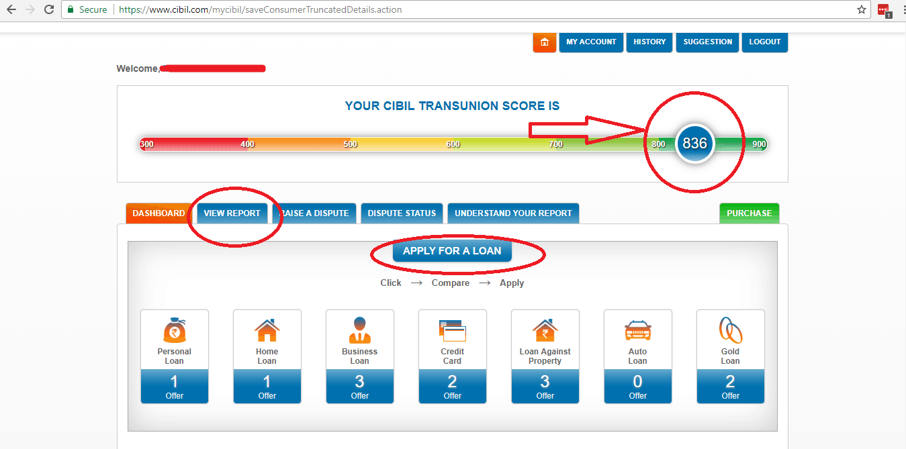Click the 836 score marker on the slider
This screenshot has height=449, width=906.
pyautogui.click(x=695, y=144)
